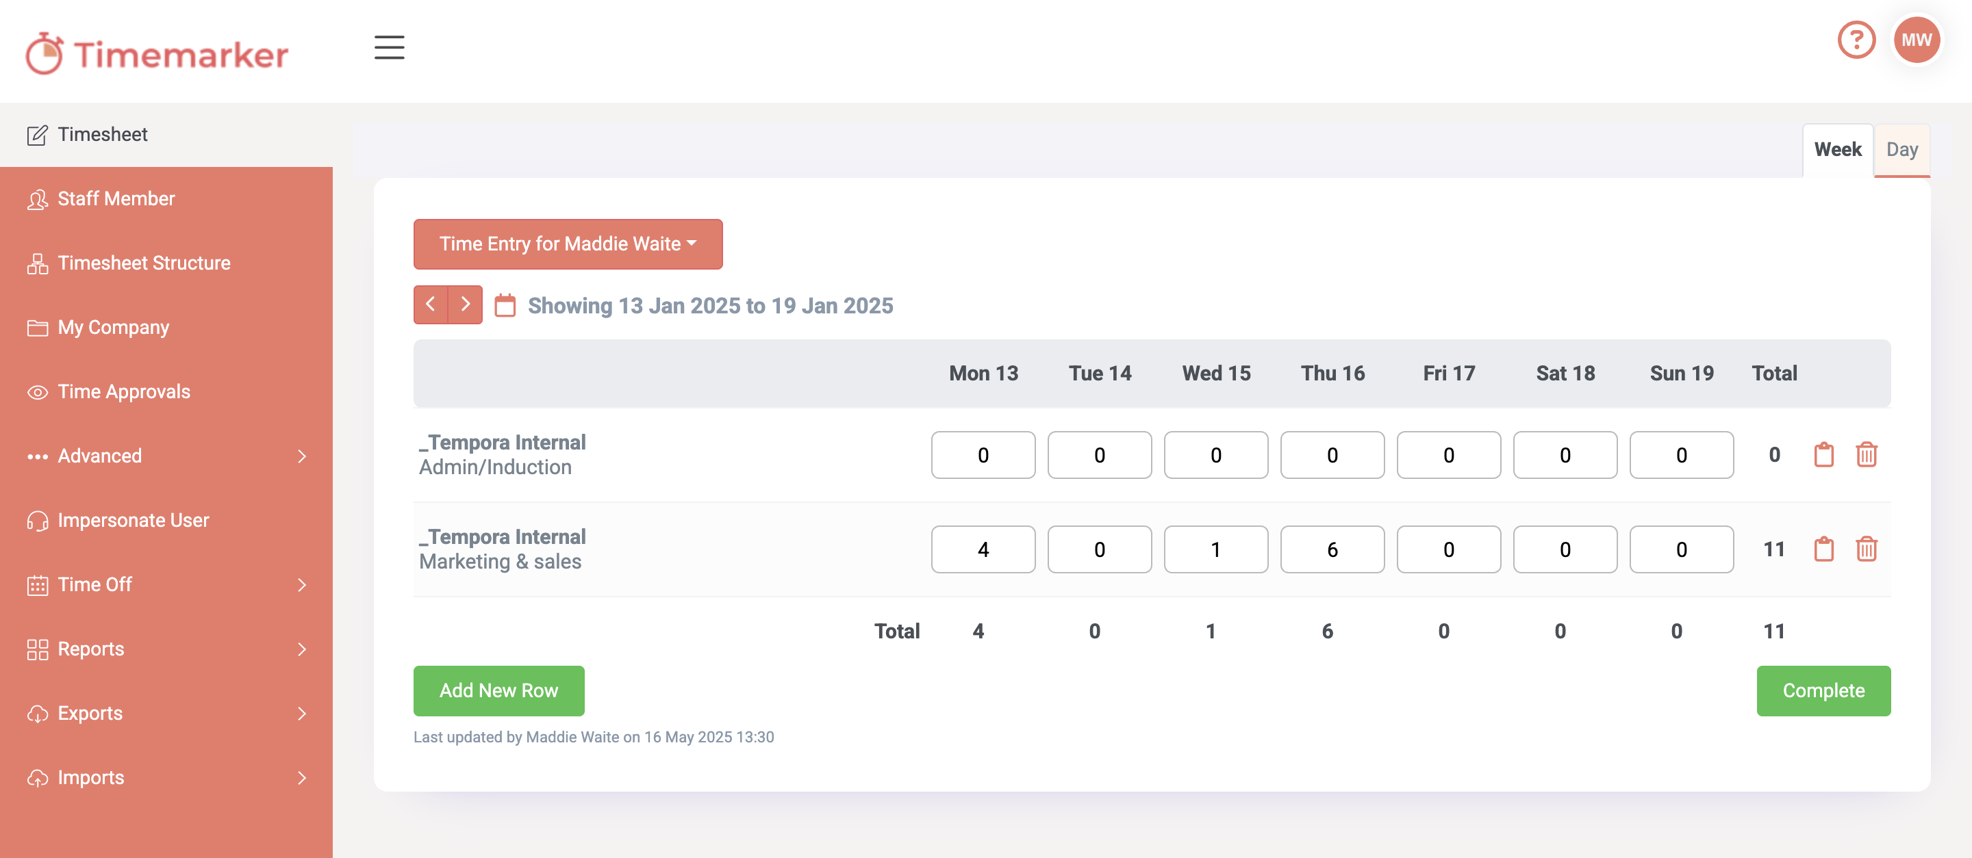Switch to the Day tab
The width and height of the screenshot is (1972, 858).
(x=1901, y=150)
